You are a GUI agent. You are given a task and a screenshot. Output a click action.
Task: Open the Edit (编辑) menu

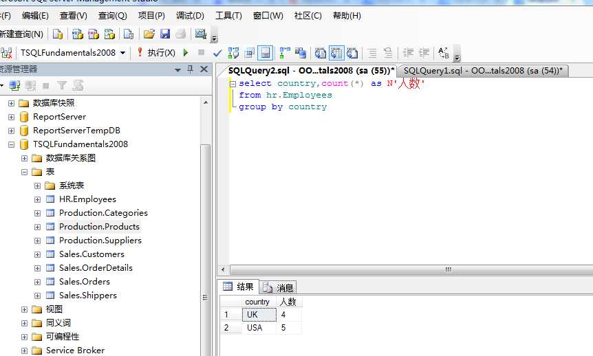point(35,16)
